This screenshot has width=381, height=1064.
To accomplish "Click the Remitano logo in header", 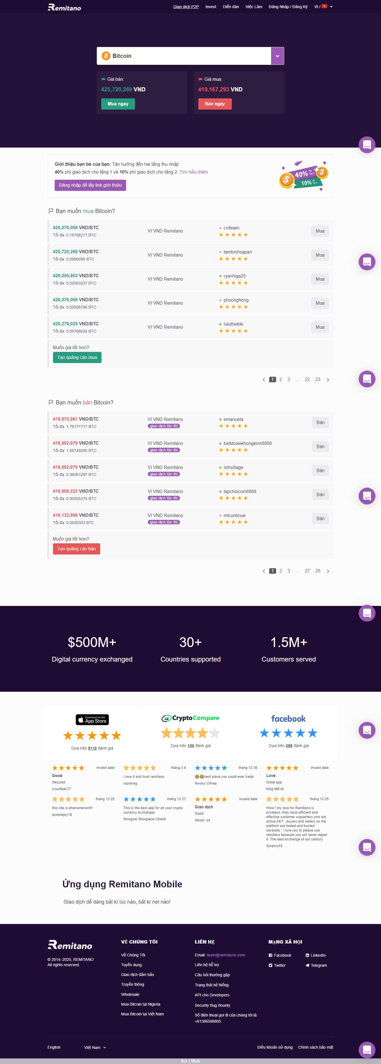I will [64, 7].
